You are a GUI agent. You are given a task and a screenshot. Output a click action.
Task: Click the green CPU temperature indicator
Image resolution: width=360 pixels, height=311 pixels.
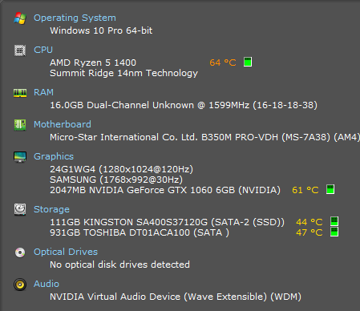pyautogui.click(x=248, y=62)
